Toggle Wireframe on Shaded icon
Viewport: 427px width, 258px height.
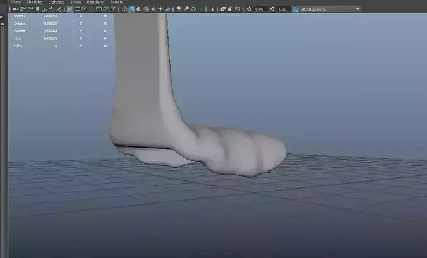click(147, 9)
